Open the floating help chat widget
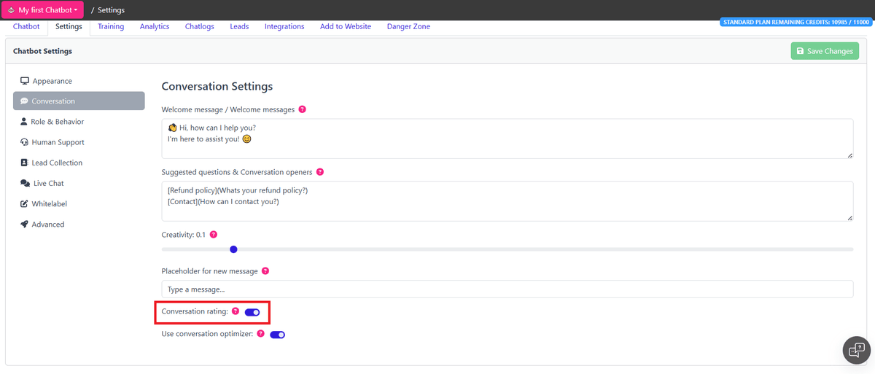The width and height of the screenshot is (875, 374). [855, 350]
